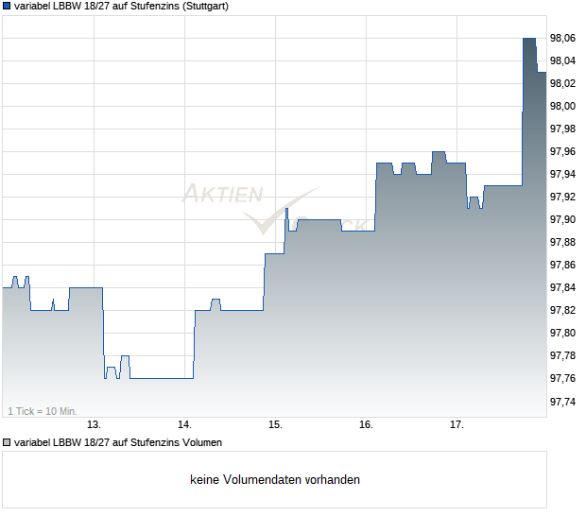Click the '15.' date axis label
Screen dimensions: 586x516
(x=275, y=424)
